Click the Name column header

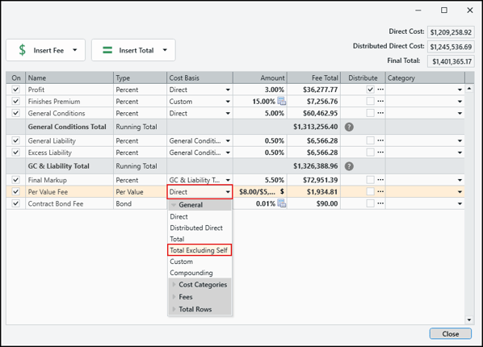pyautogui.click(x=69, y=78)
